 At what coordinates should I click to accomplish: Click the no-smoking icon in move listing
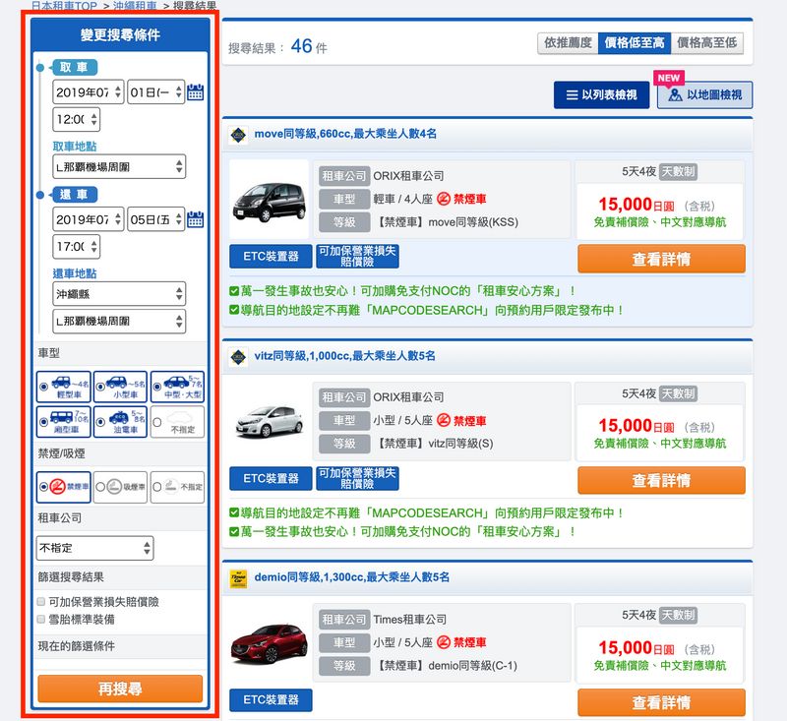[x=444, y=200]
